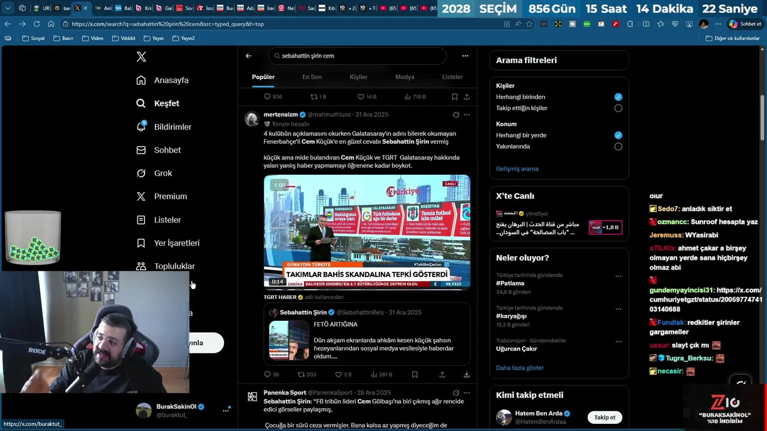
Task: Reload the page in browser toolbar
Action: click(x=37, y=24)
